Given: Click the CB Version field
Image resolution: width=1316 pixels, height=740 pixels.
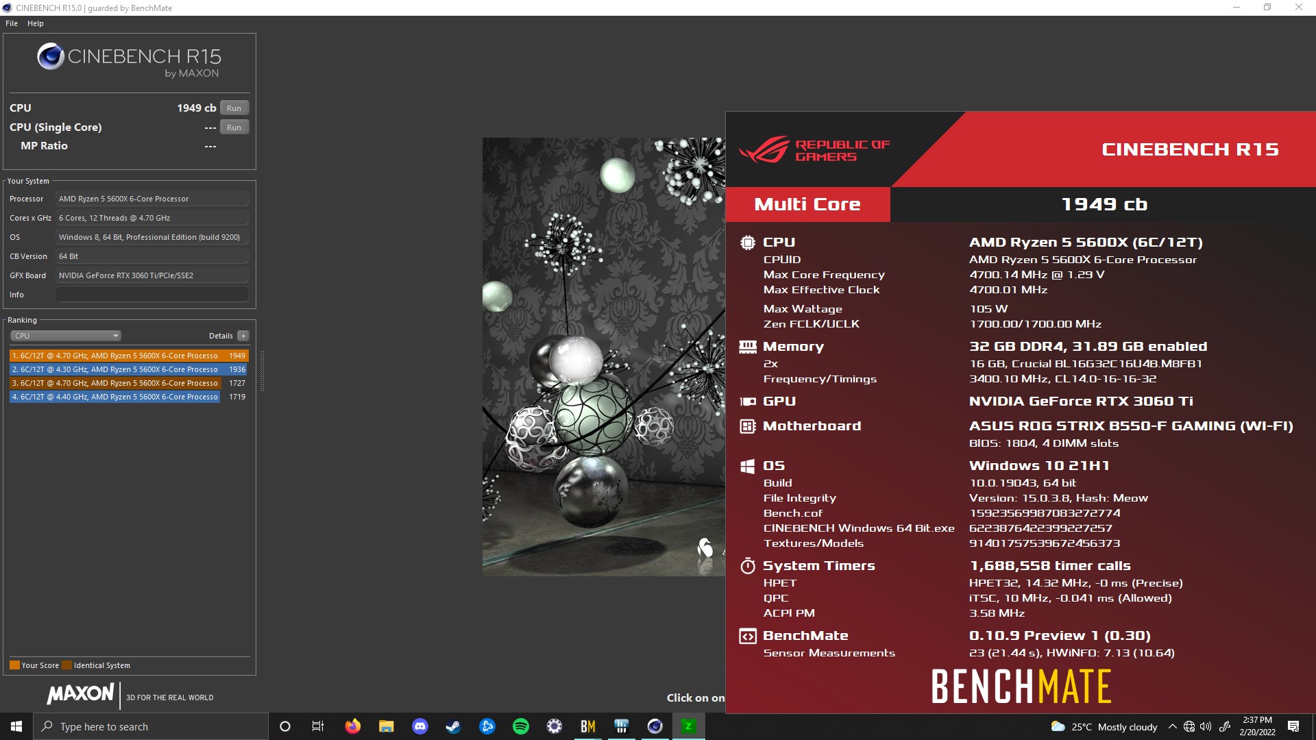Looking at the screenshot, I should (x=151, y=256).
